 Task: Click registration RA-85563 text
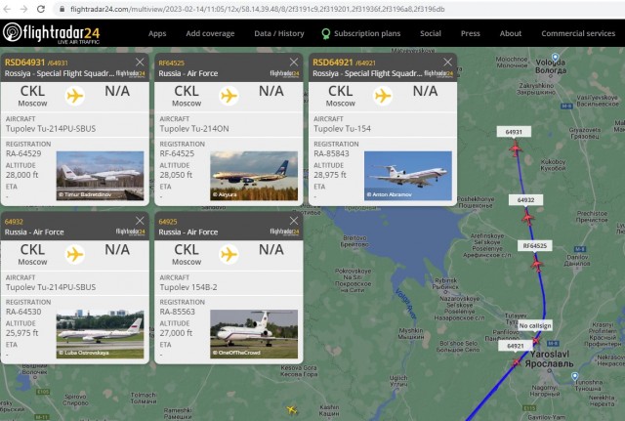pyautogui.click(x=178, y=312)
